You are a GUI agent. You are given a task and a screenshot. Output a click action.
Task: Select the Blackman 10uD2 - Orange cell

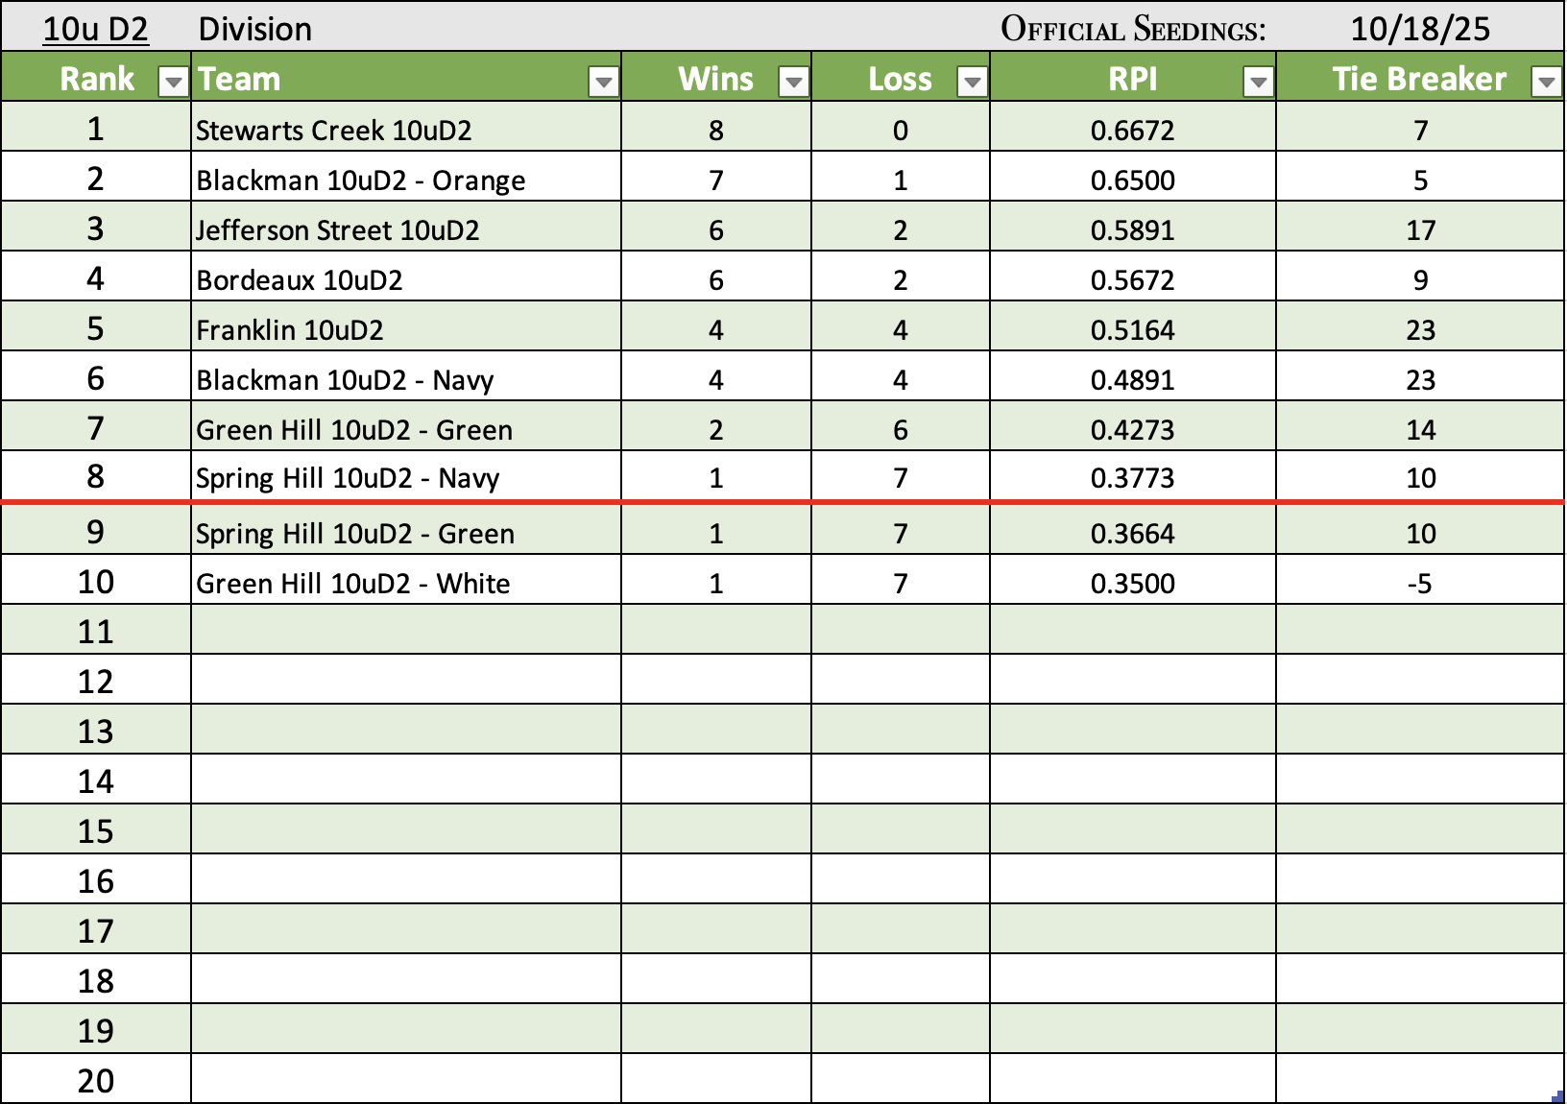coord(360,180)
